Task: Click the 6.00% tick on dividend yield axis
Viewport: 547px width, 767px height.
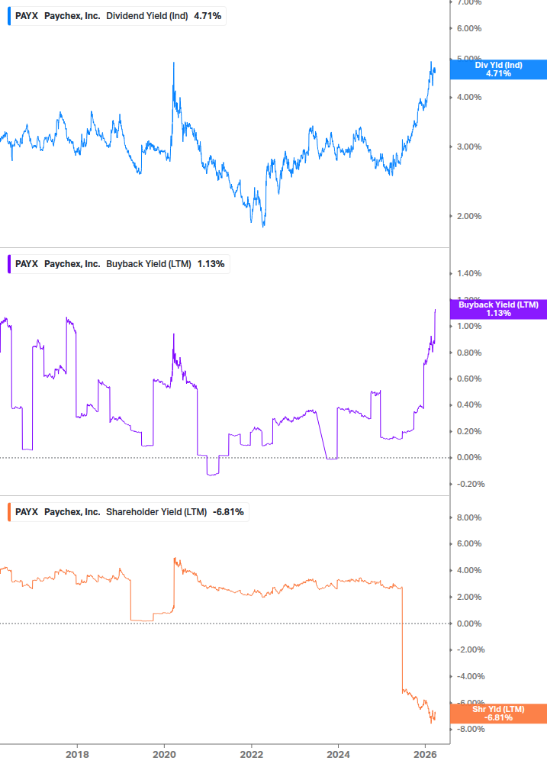Action: [468, 28]
